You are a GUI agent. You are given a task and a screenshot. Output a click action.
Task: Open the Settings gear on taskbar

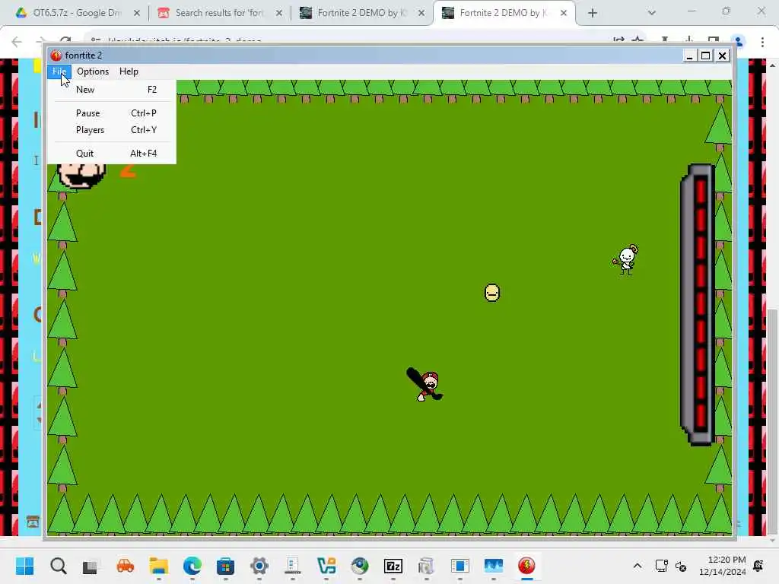click(259, 566)
